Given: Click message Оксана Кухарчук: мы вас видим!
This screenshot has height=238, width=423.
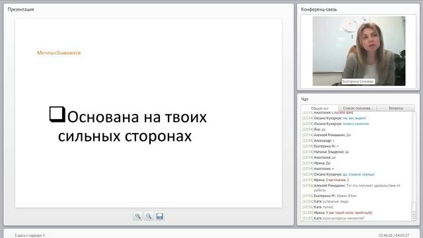Looking at the screenshot, I should point(334,118).
